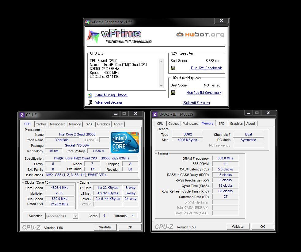Click the Instructions field MMX, SSE list
The image size is (301, 252).
click(92, 175)
